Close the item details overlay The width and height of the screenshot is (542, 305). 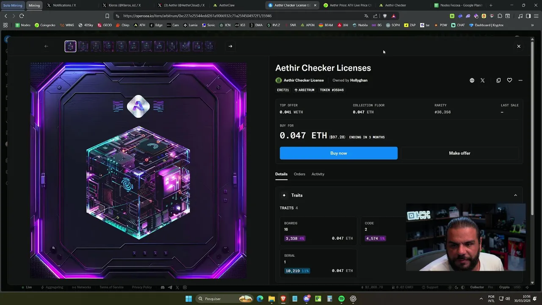pyautogui.click(x=519, y=46)
